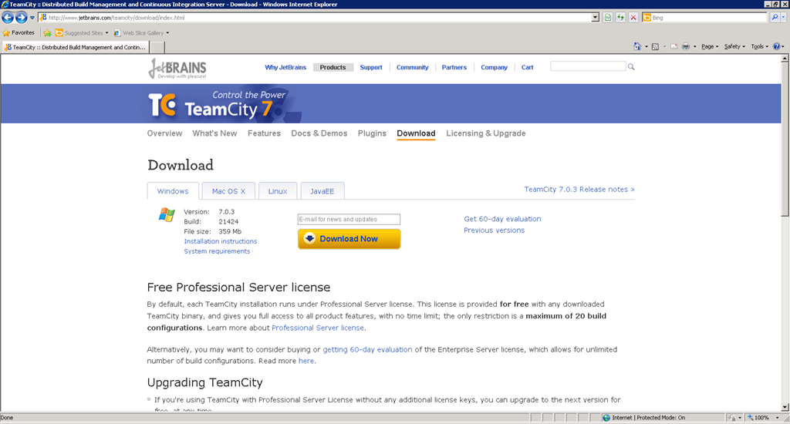Image resolution: width=790 pixels, height=424 pixels.
Task: Open the Community navigation link
Action: click(x=412, y=68)
